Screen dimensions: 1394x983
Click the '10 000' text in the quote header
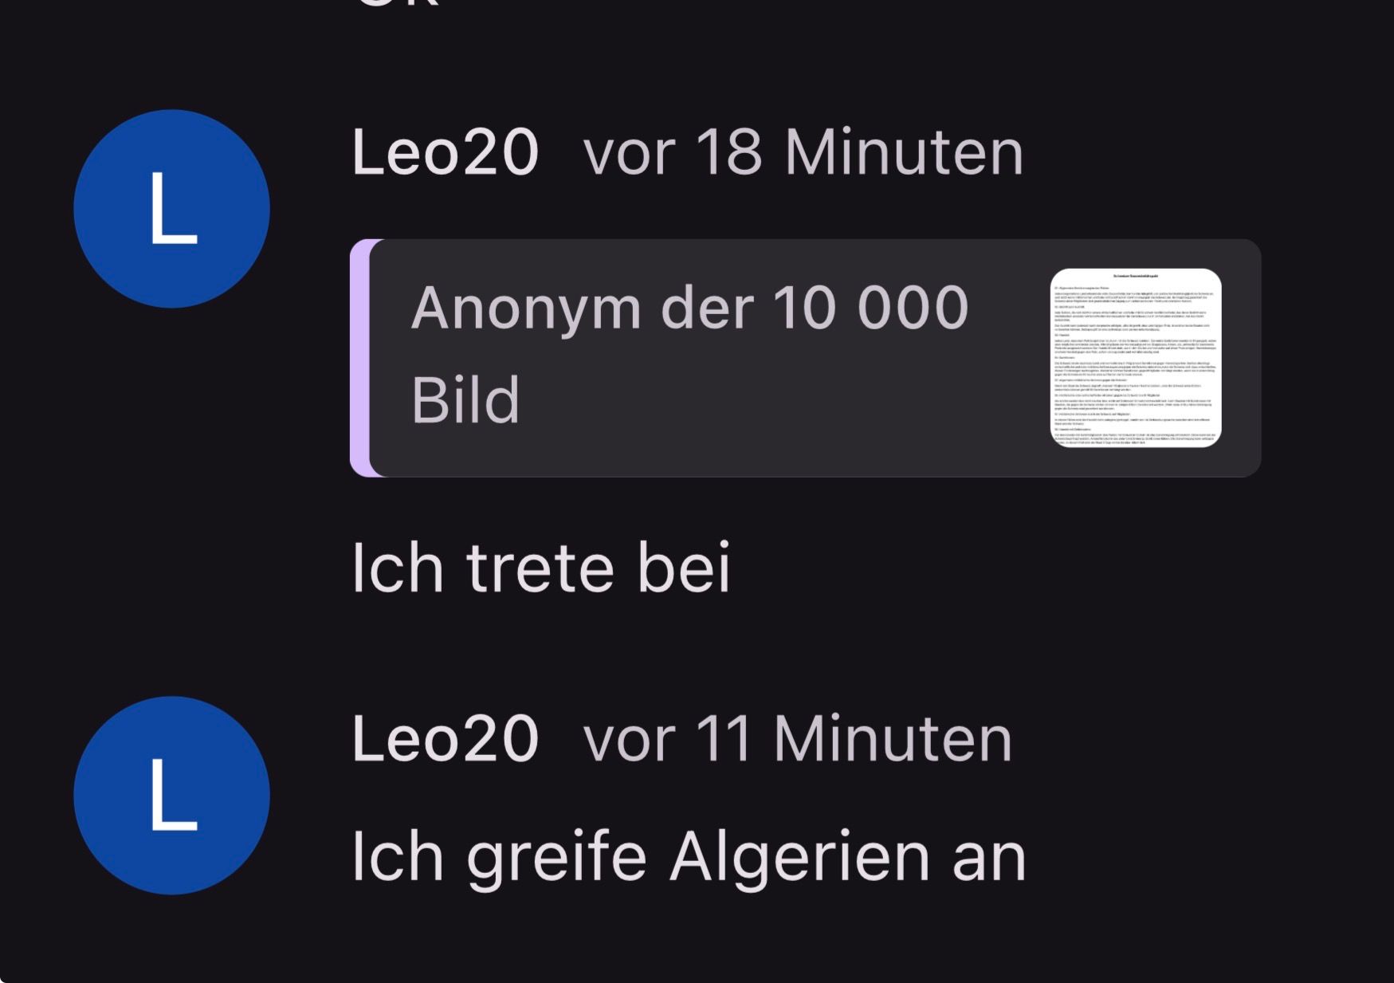(870, 308)
